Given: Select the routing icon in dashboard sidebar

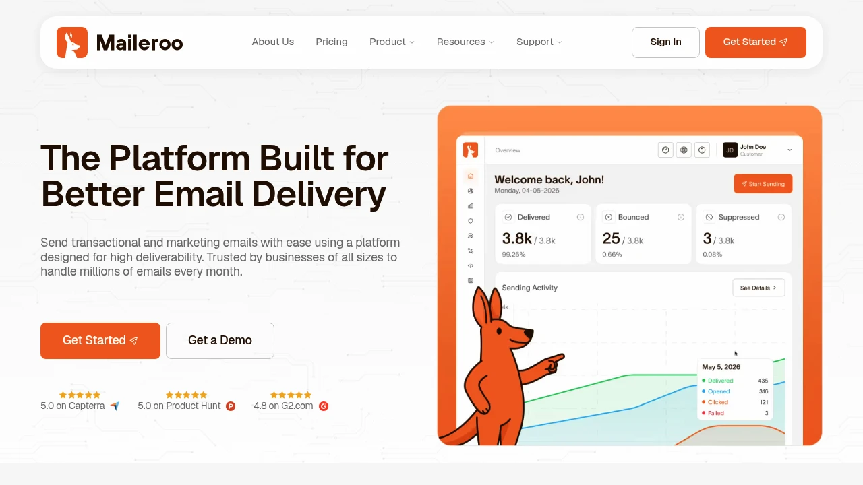Looking at the screenshot, I should click(471, 251).
